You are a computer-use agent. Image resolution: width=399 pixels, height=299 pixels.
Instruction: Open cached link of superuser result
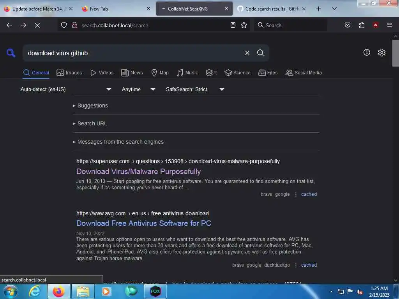coord(309,194)
